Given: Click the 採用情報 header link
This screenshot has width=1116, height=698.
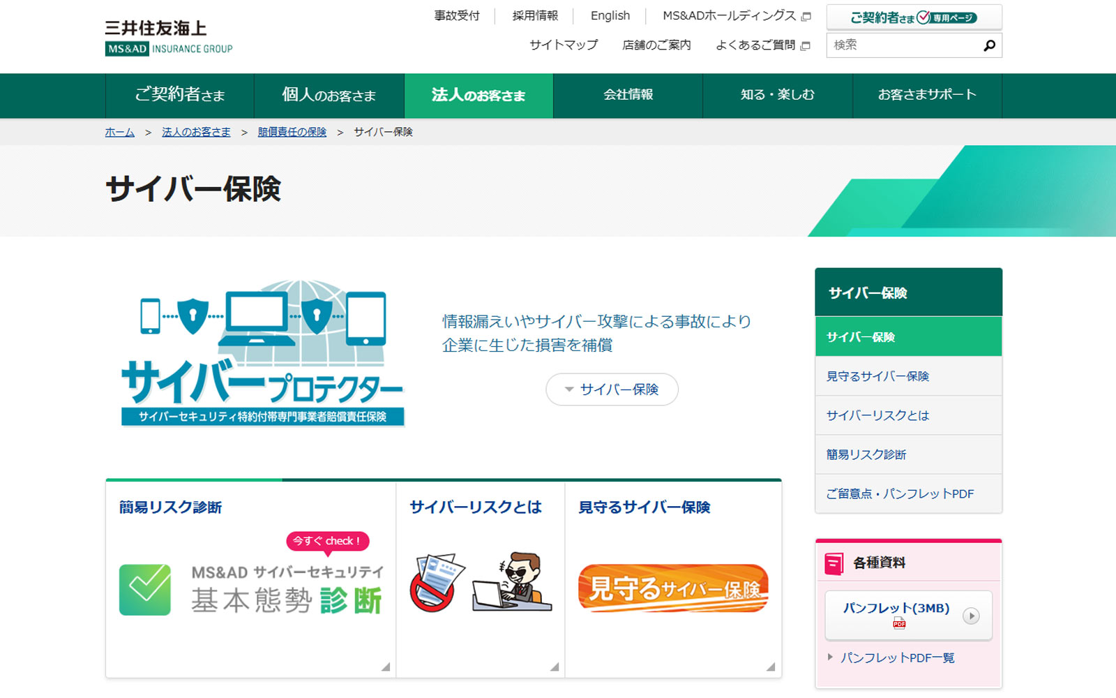Looking at the screenshot, I should [535, 16].
